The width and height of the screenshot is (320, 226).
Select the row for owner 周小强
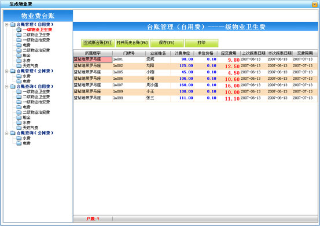coord(195,85)
